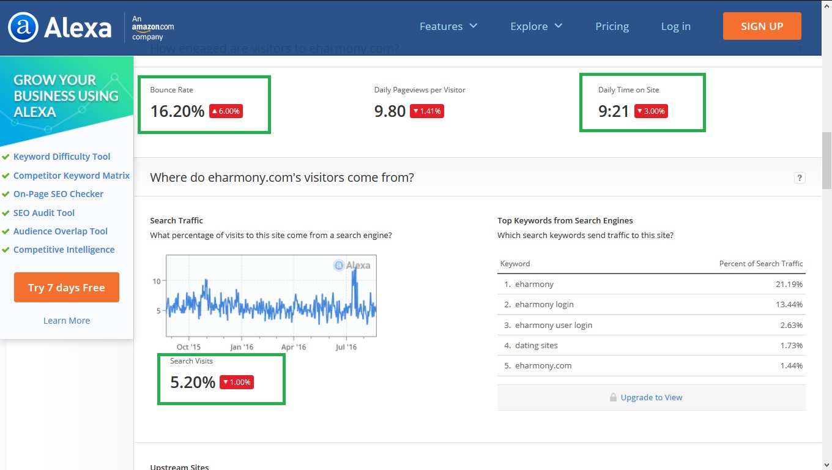This screenshot has height=470, width=832.
Task: Click the red 3.00% time on site badge
Action: tap(651, 111)
